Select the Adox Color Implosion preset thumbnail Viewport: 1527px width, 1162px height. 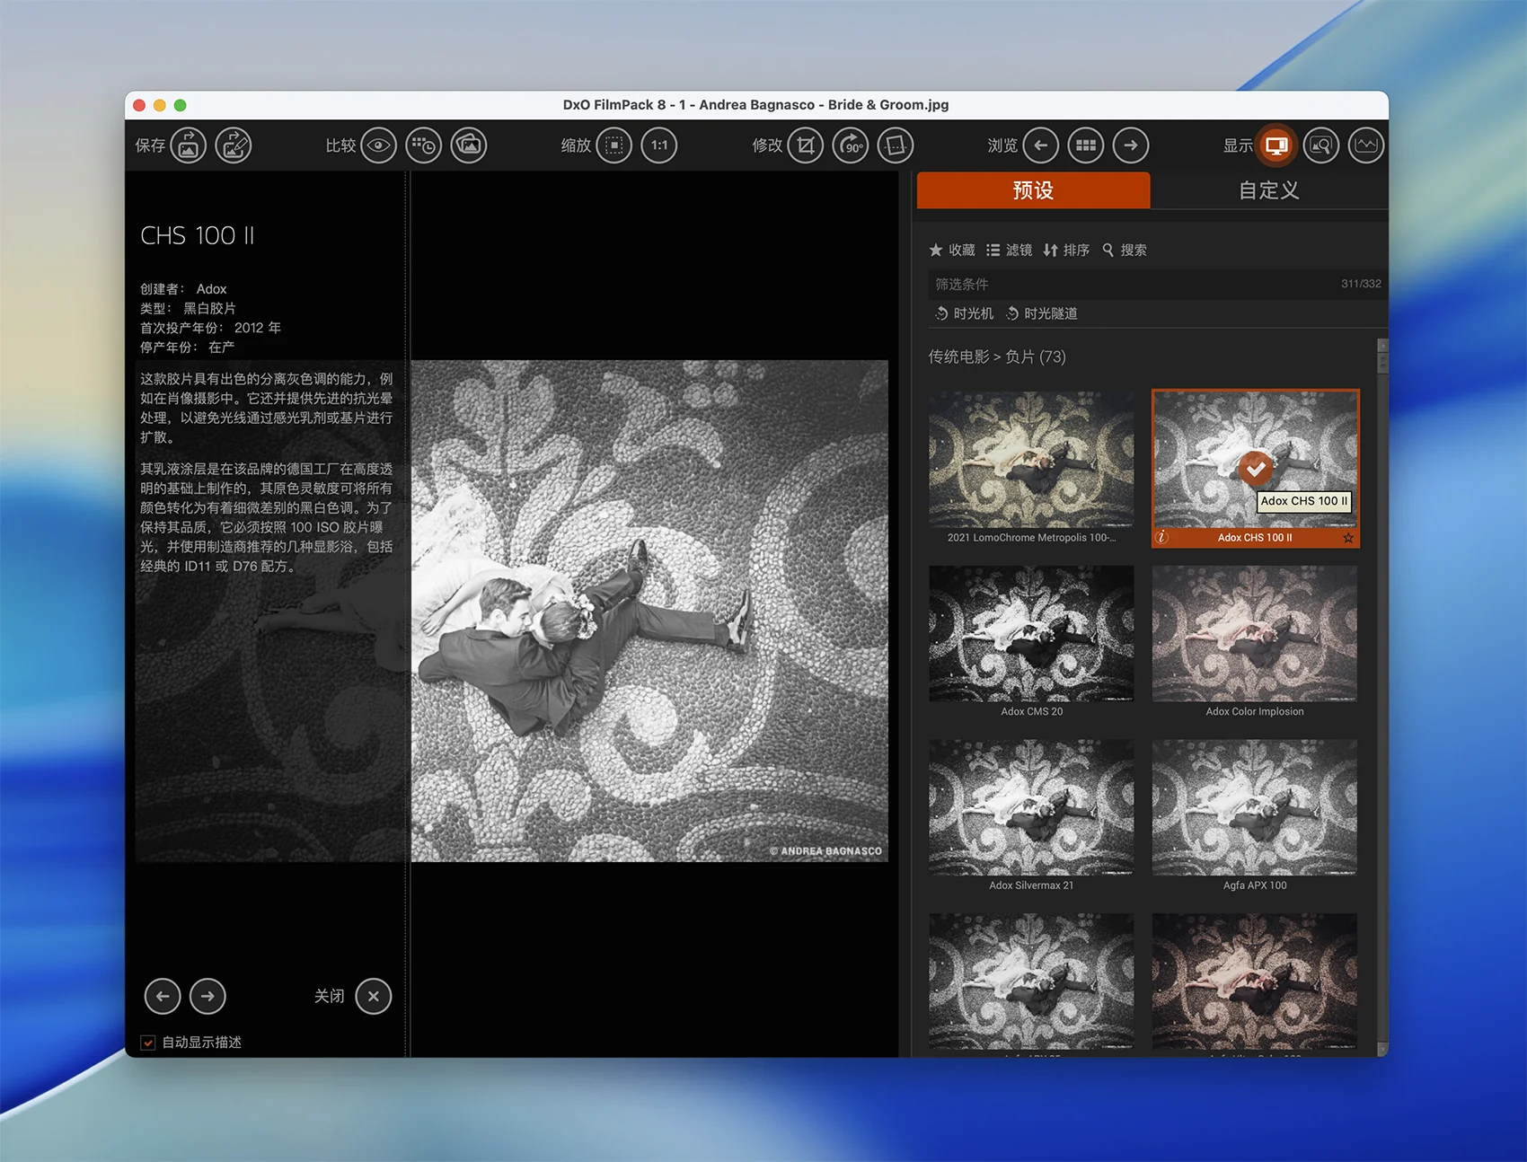(x=1255, y=633)
